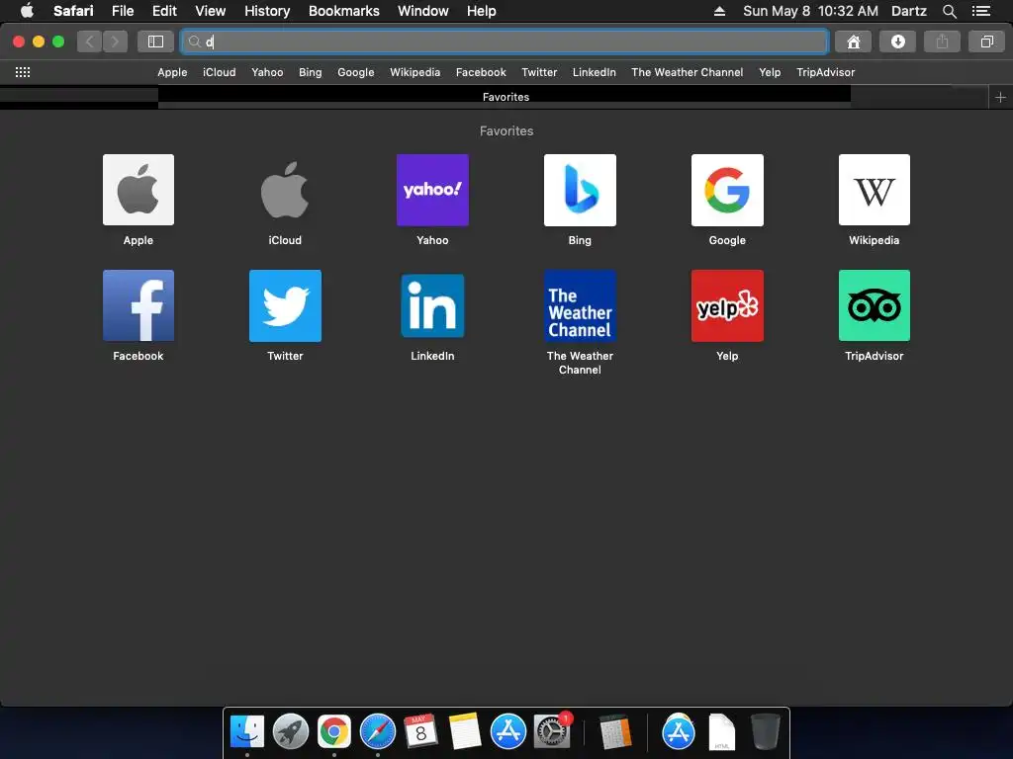Click Wikipedia in the favorites bar
The width and height of the screenshot is (1013, 759).
tap(414, 72)
